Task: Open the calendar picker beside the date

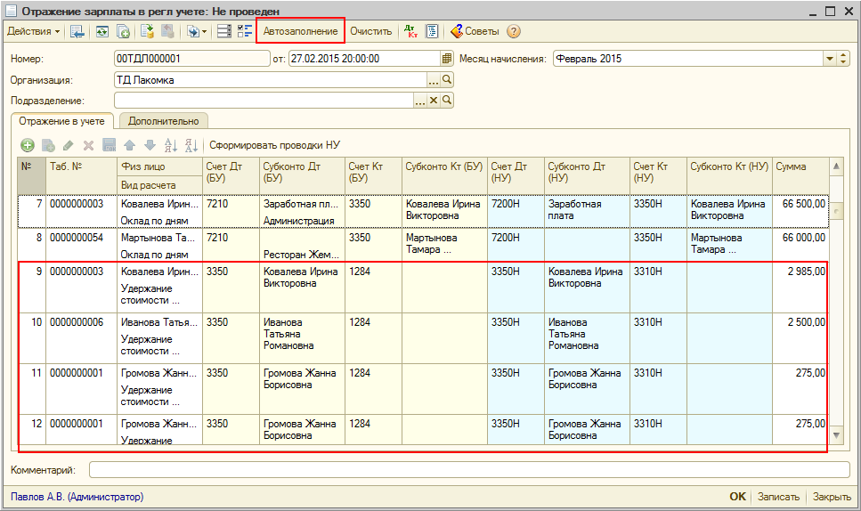Action: [447, 59]
